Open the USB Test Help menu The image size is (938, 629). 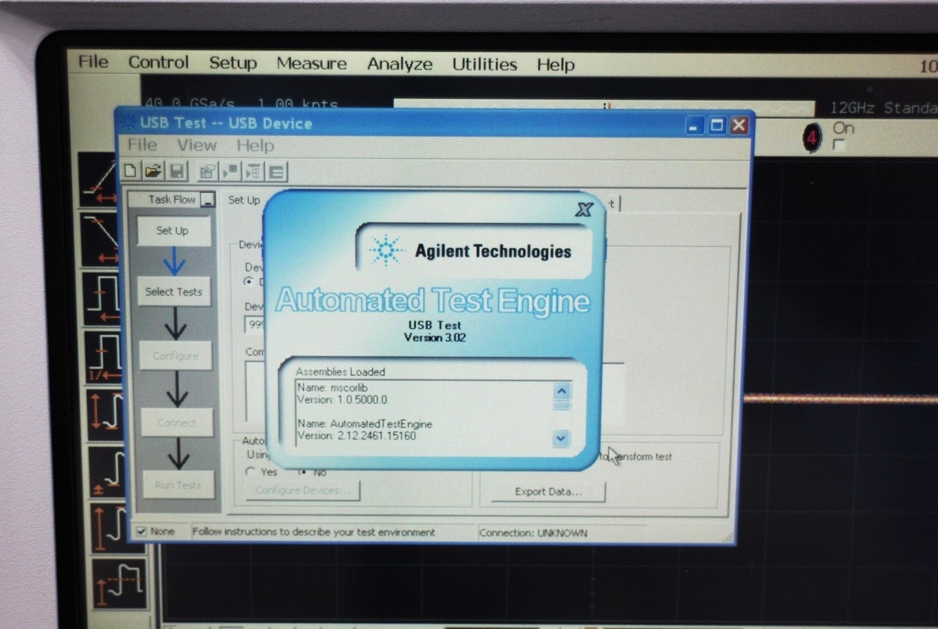(255, 146)
